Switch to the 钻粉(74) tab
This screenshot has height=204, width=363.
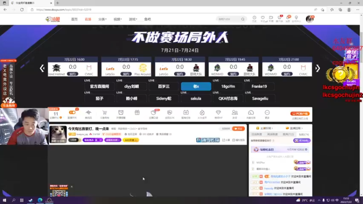304,134
